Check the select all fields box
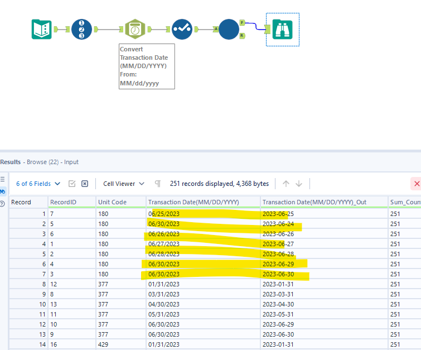The width and height of the screenshot is (421, 350). click(72, 184)
